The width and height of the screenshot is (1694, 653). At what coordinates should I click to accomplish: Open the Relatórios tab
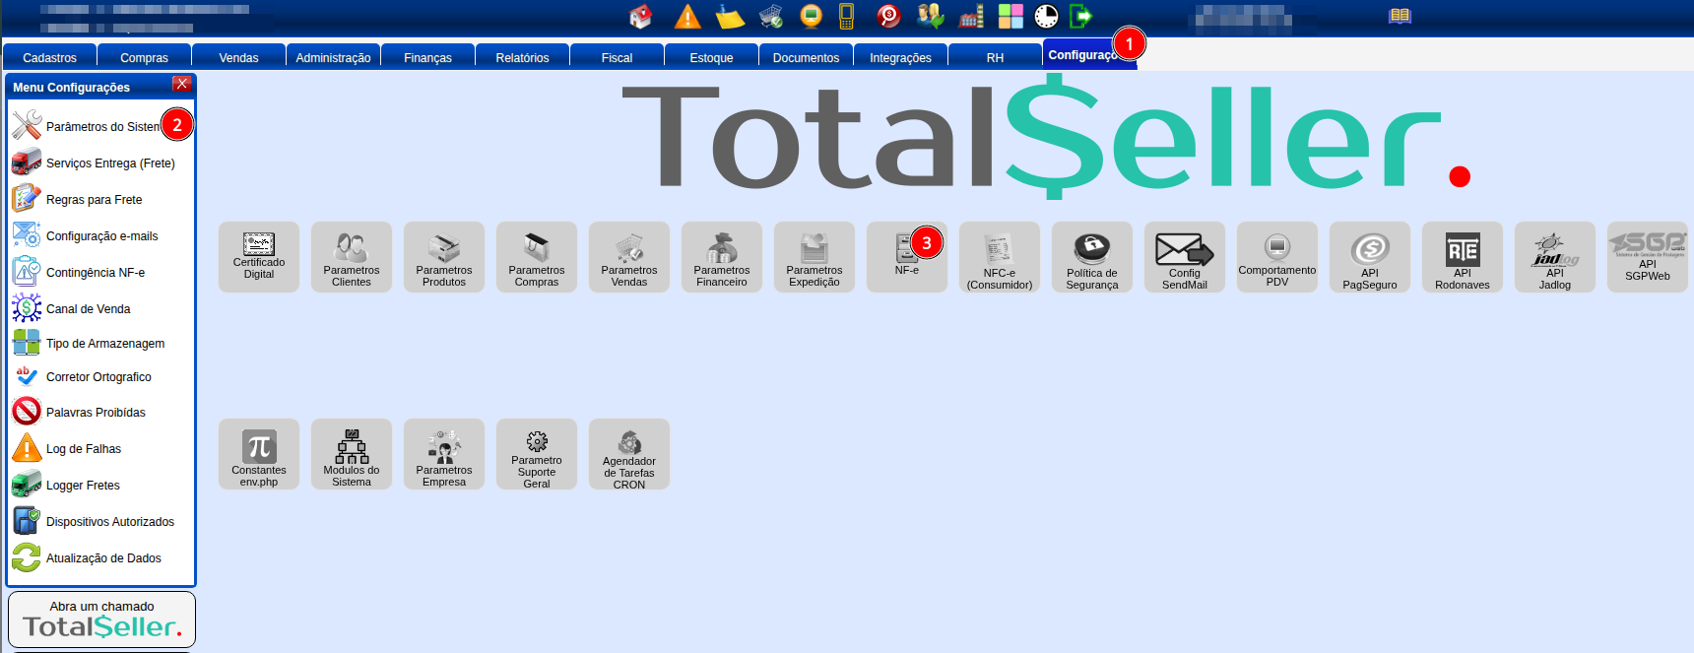[x=523, y=57]
